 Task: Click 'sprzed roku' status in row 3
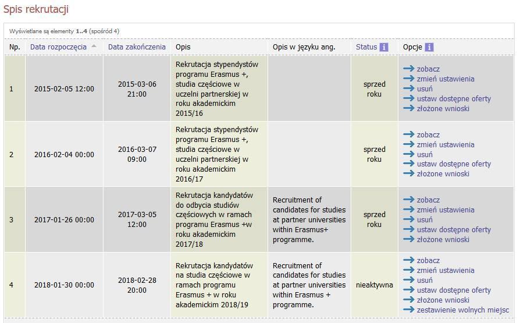(375, 219)
